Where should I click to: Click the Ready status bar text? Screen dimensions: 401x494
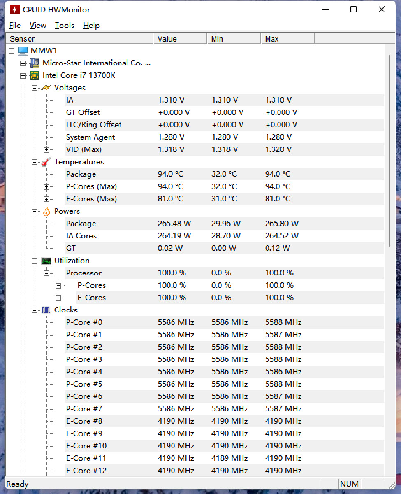17,484
